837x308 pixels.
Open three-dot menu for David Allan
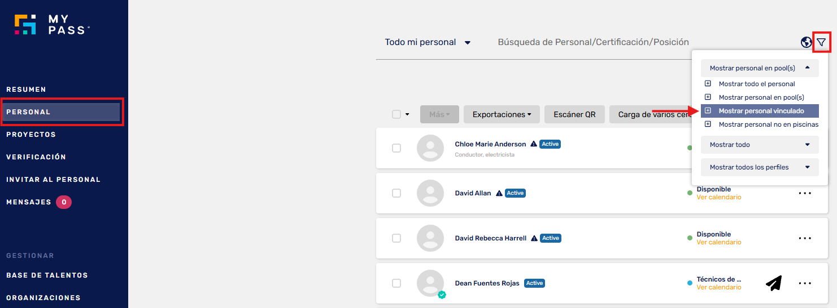(805, 193)
